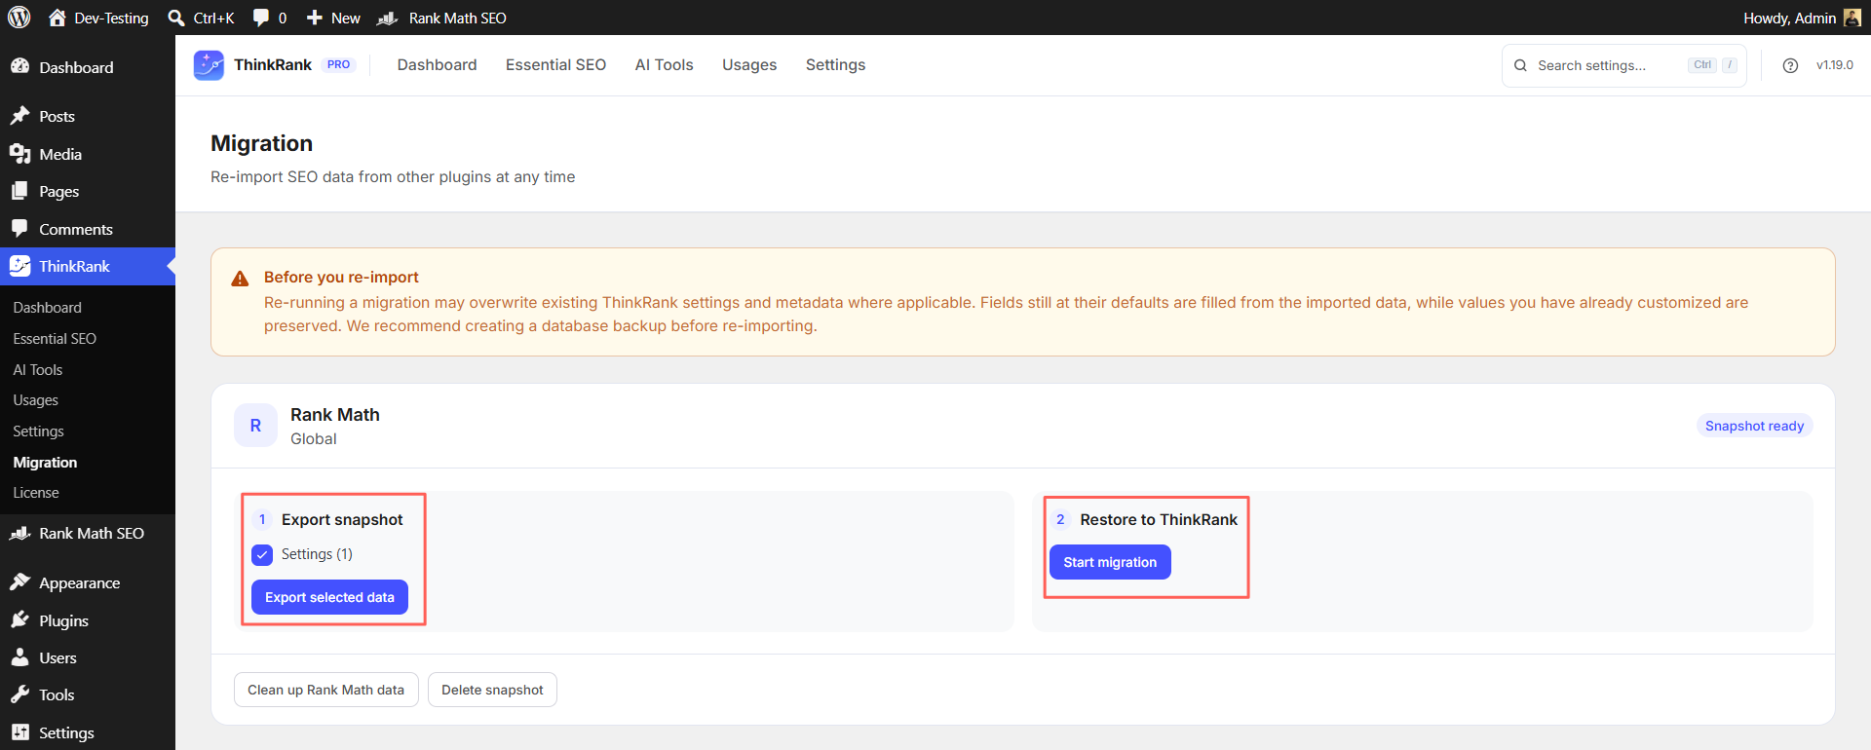Click the Rank Math R avatar icon
This screenshot has height=750, width=1871.
[255, 426]
